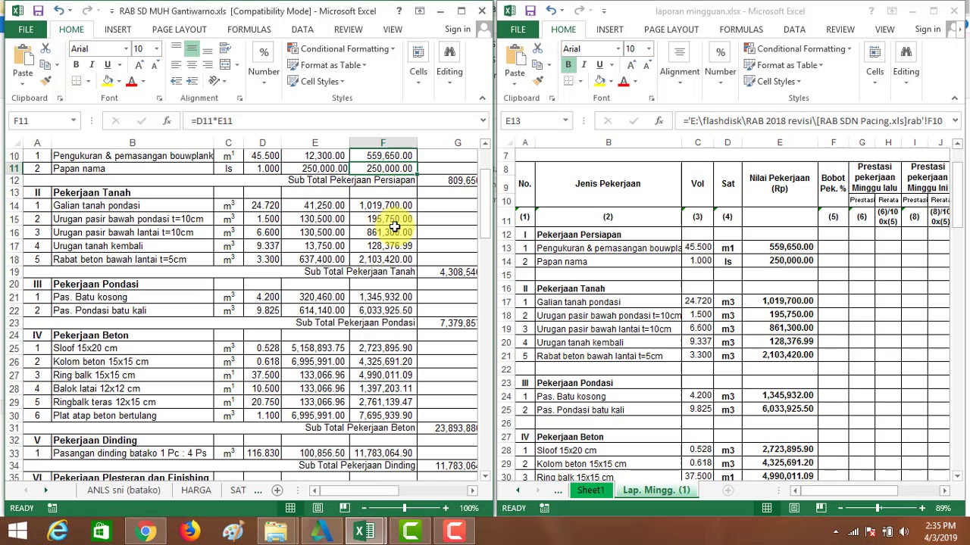Click Insert Function fx in right formula bar
The height and width of the screenshot is (545, 970).
click(x=659, y=120)
